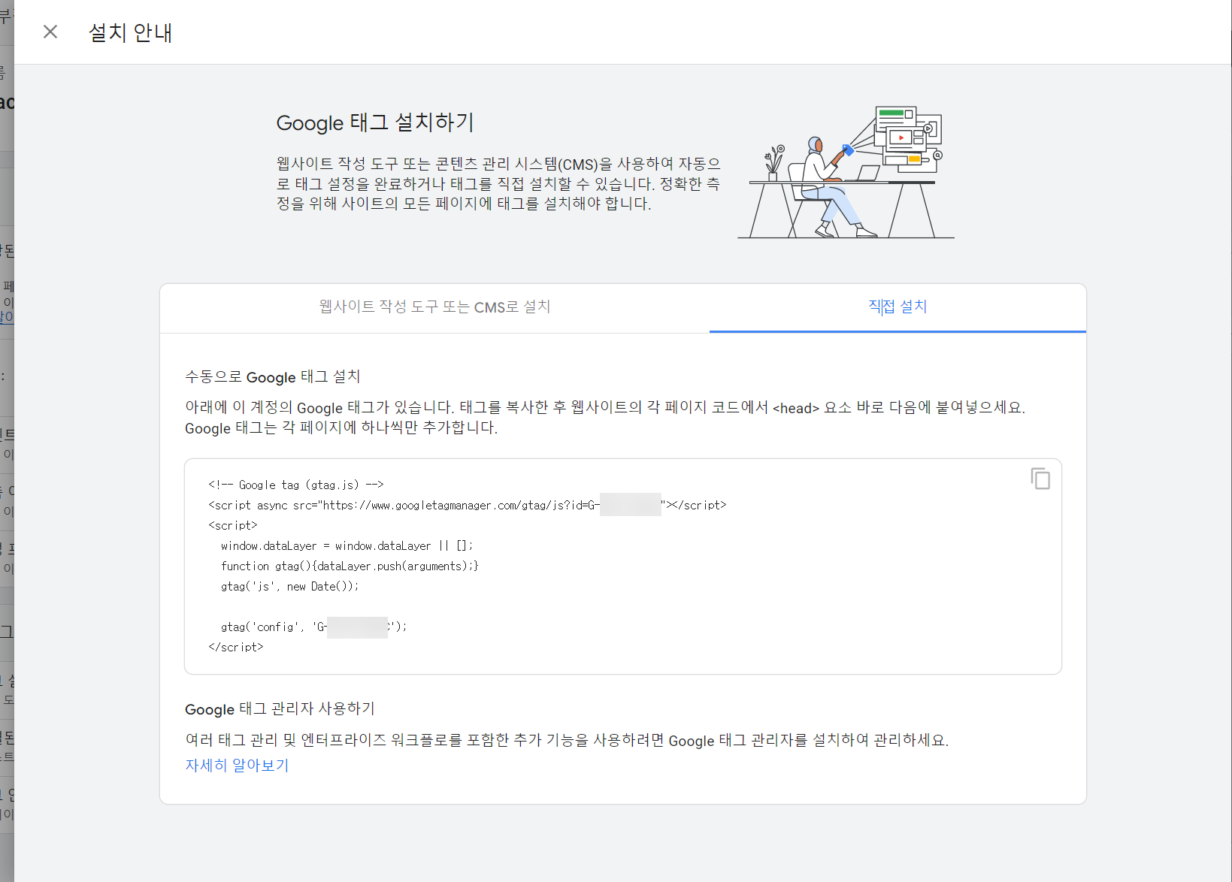Click the 설치 안내 title text
Viewport: 1232px width, 882px height.
[x=130, y=32]
